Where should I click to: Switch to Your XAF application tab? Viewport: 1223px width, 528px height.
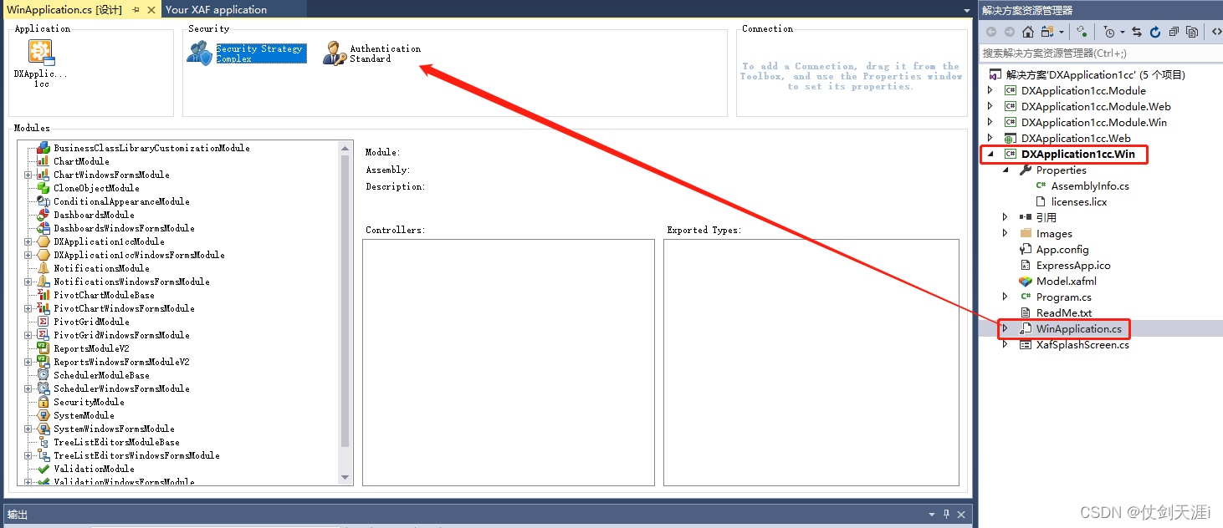[x=216, y=10]
